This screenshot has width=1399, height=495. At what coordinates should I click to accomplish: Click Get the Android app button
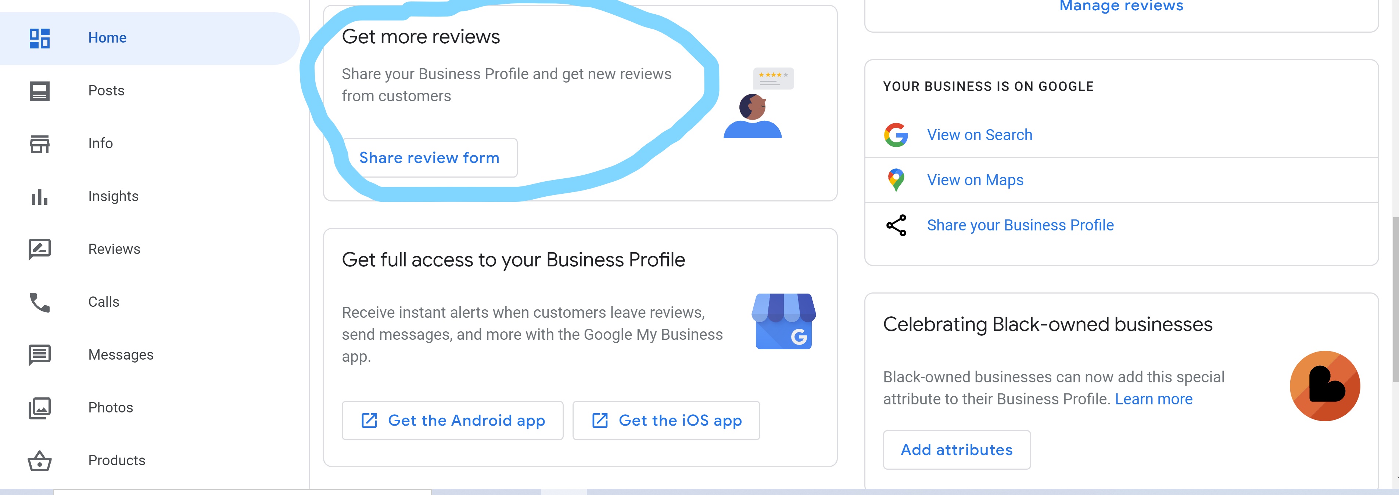click(452, 421)
